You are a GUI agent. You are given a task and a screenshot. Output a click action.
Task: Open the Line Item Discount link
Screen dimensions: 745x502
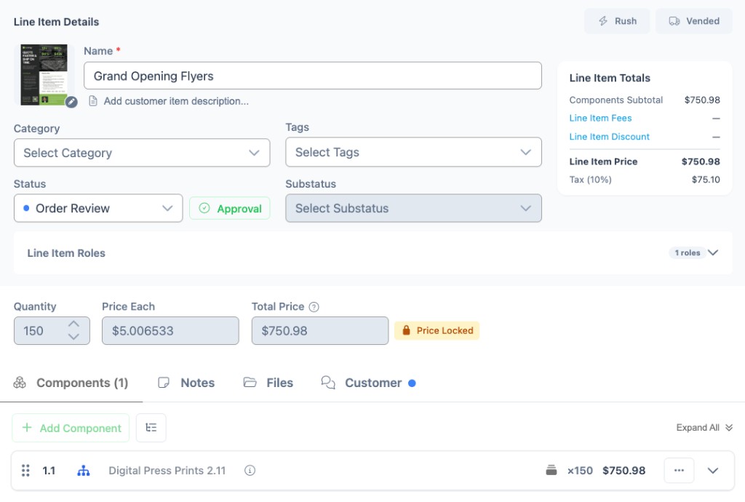pos(609,136)
